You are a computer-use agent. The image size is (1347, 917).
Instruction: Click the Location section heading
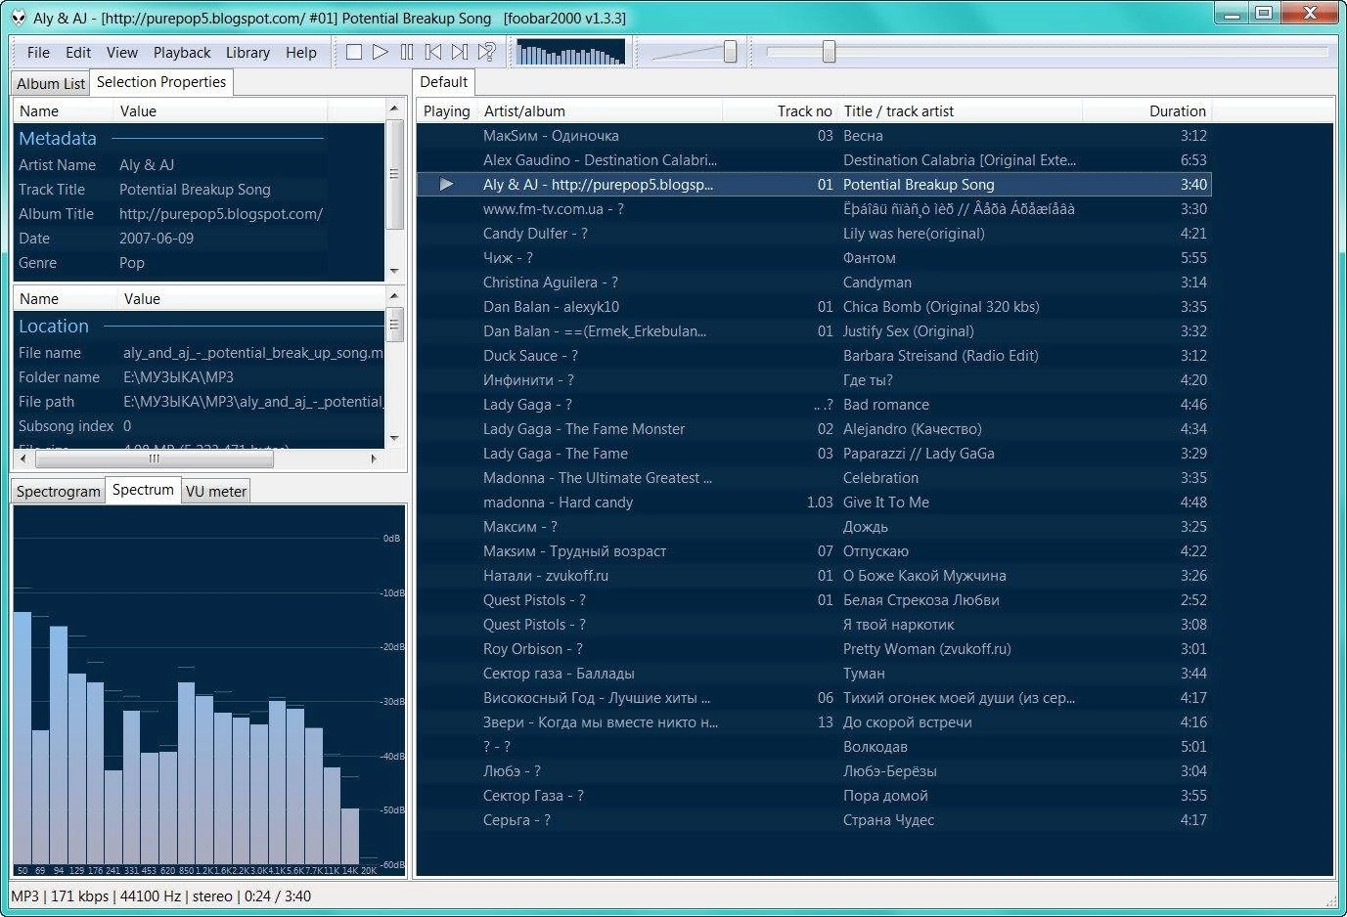point(54,327)
